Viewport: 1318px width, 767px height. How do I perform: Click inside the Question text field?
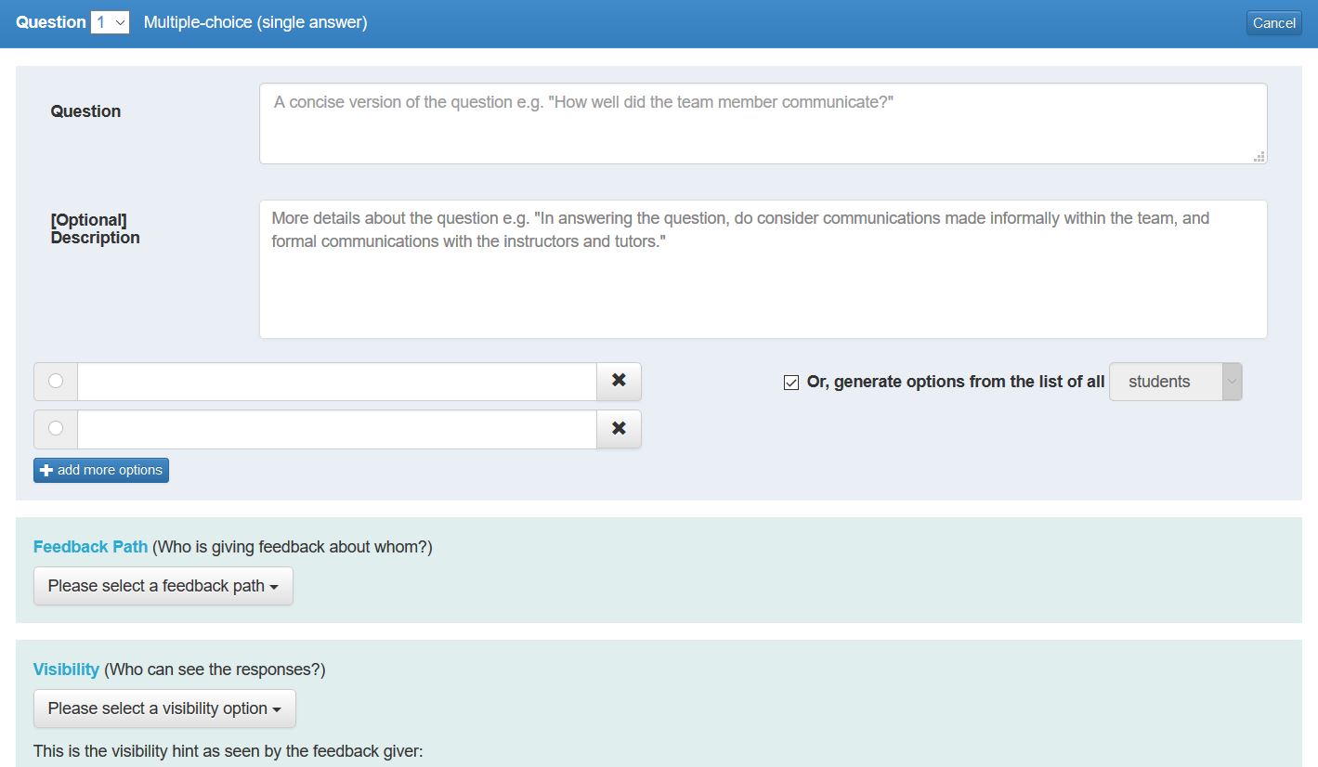click(x=762, y=121)
